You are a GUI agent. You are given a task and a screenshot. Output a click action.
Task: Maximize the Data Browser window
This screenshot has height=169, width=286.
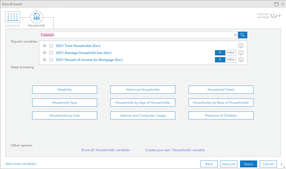click(x=277, y=4)
